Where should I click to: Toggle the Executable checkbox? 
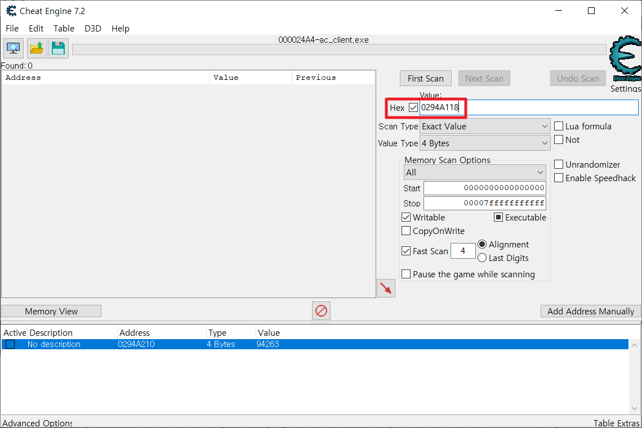pos(498,217)
